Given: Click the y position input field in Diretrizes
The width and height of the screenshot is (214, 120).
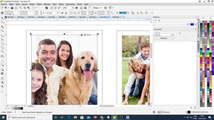Looking at the screenshot, I should tap(164, 35).
